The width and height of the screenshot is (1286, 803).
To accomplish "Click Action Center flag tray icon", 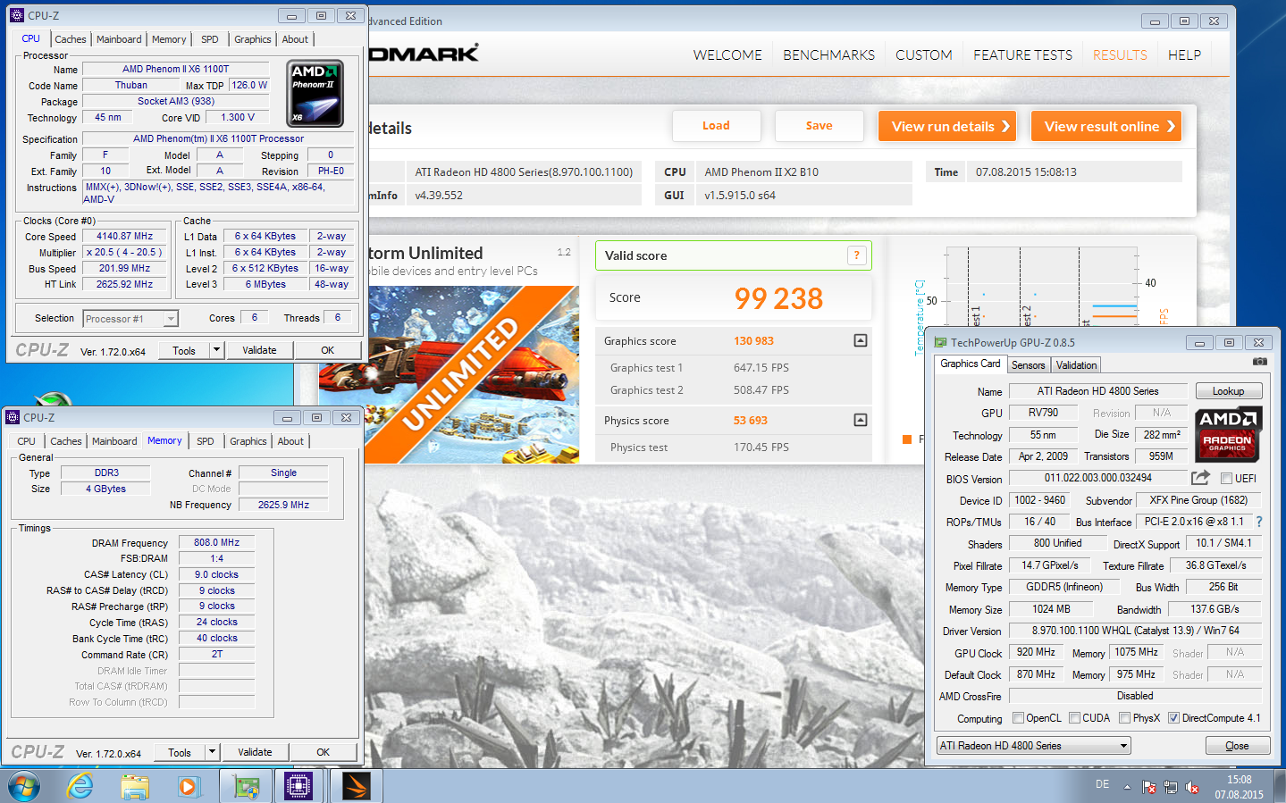I will (x=1149, y=787).
